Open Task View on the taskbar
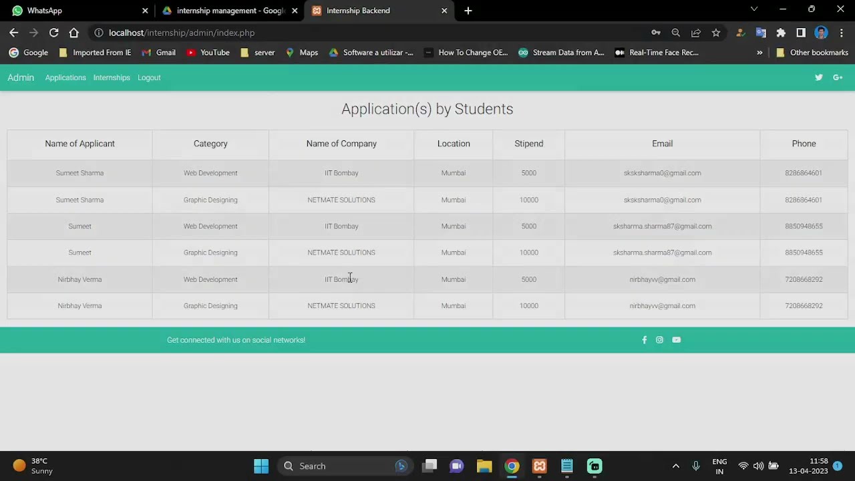Viewport: 855px width, 481px height. [430, 466]
